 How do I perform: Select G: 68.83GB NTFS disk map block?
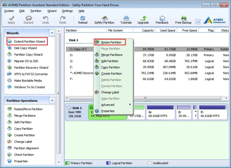tap(160, 112)
